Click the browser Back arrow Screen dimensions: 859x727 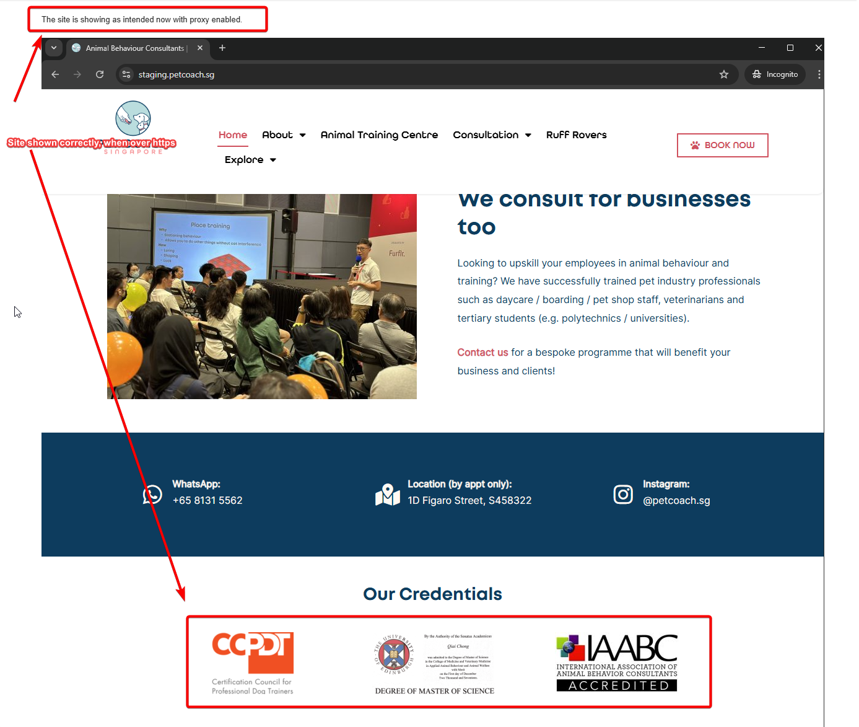click(55, 74)
